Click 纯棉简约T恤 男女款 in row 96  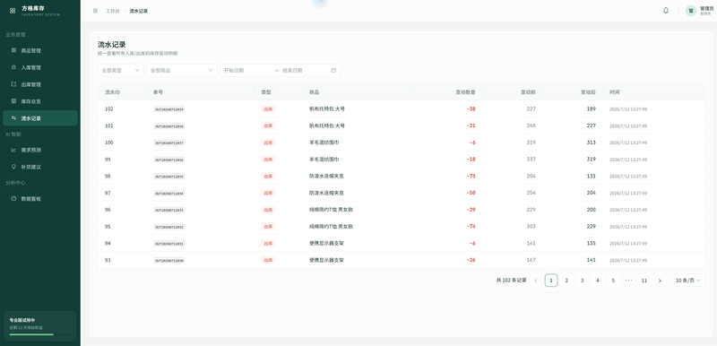tap(331, 210)
